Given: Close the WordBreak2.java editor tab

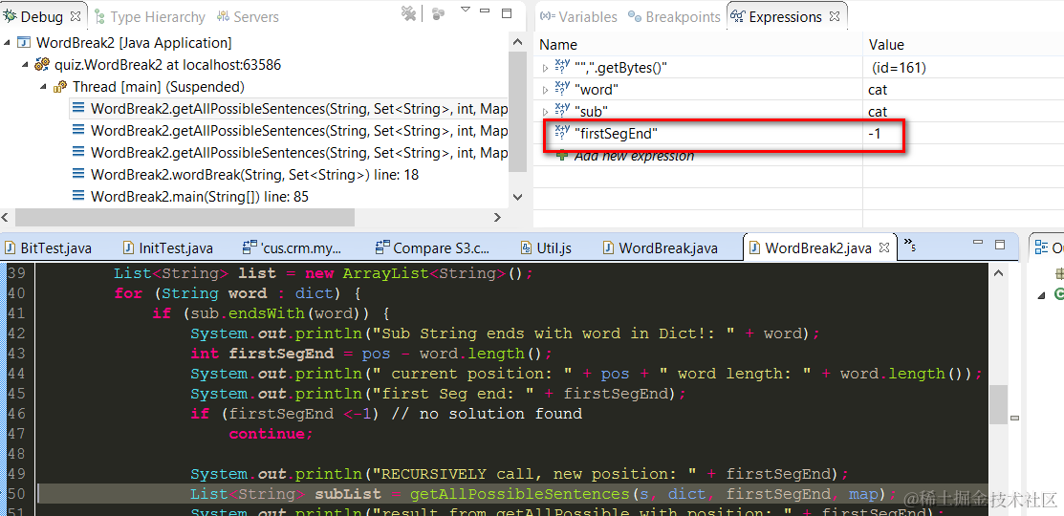Looking at the screenshot, I should [x=885, y=247].
